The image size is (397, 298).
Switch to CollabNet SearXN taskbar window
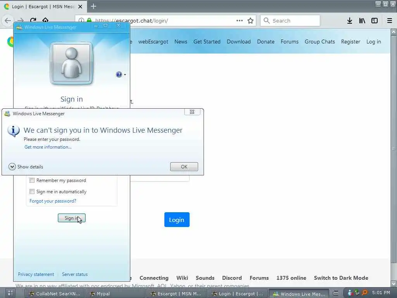point(54,294)
